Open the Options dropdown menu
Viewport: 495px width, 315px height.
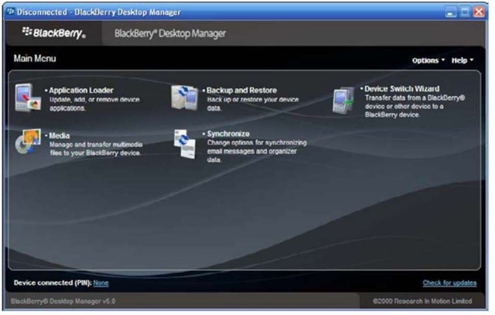[428, 60]
